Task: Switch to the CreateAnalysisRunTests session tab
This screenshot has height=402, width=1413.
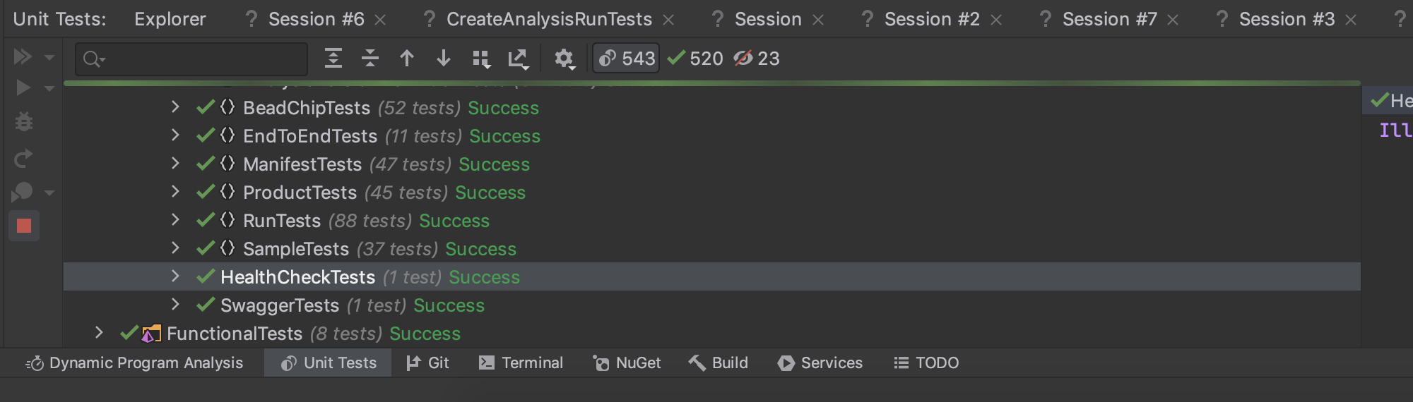Action: (x=548, y=19)
